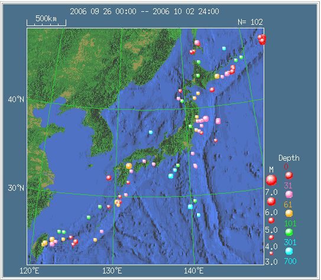Click the date range title text
321x280 pixels.
point(144,11)
